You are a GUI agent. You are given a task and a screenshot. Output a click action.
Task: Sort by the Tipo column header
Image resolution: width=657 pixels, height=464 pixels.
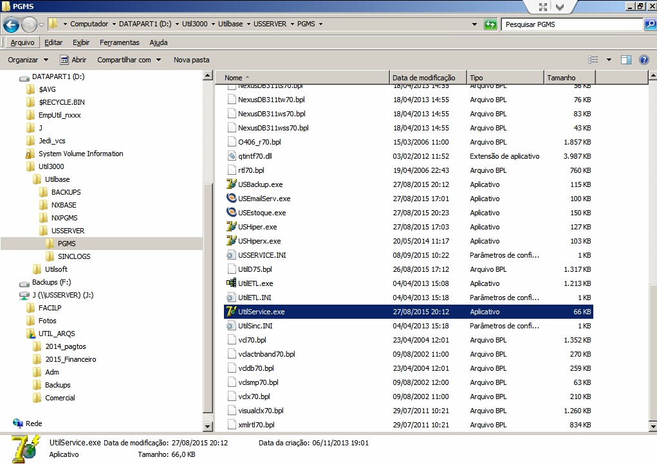[x=506, y=78]
